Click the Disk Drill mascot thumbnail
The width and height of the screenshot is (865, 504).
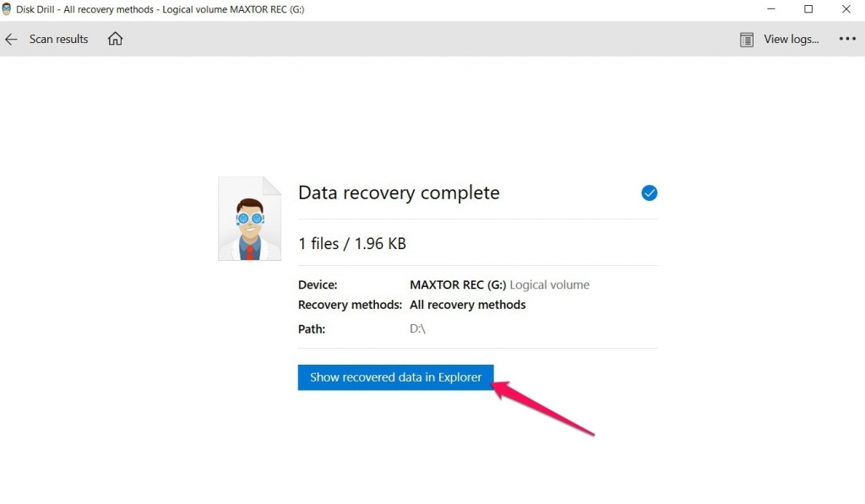(x=249, y=218)
